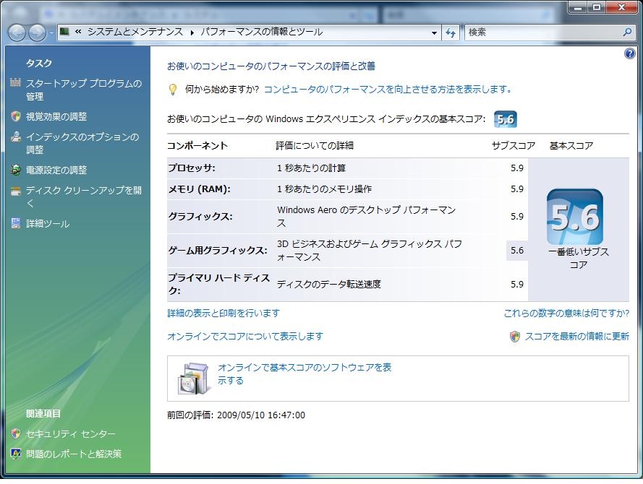Click the disk cleanup icon in sidebar
643x484 pixels.
[x=16, y=191]
